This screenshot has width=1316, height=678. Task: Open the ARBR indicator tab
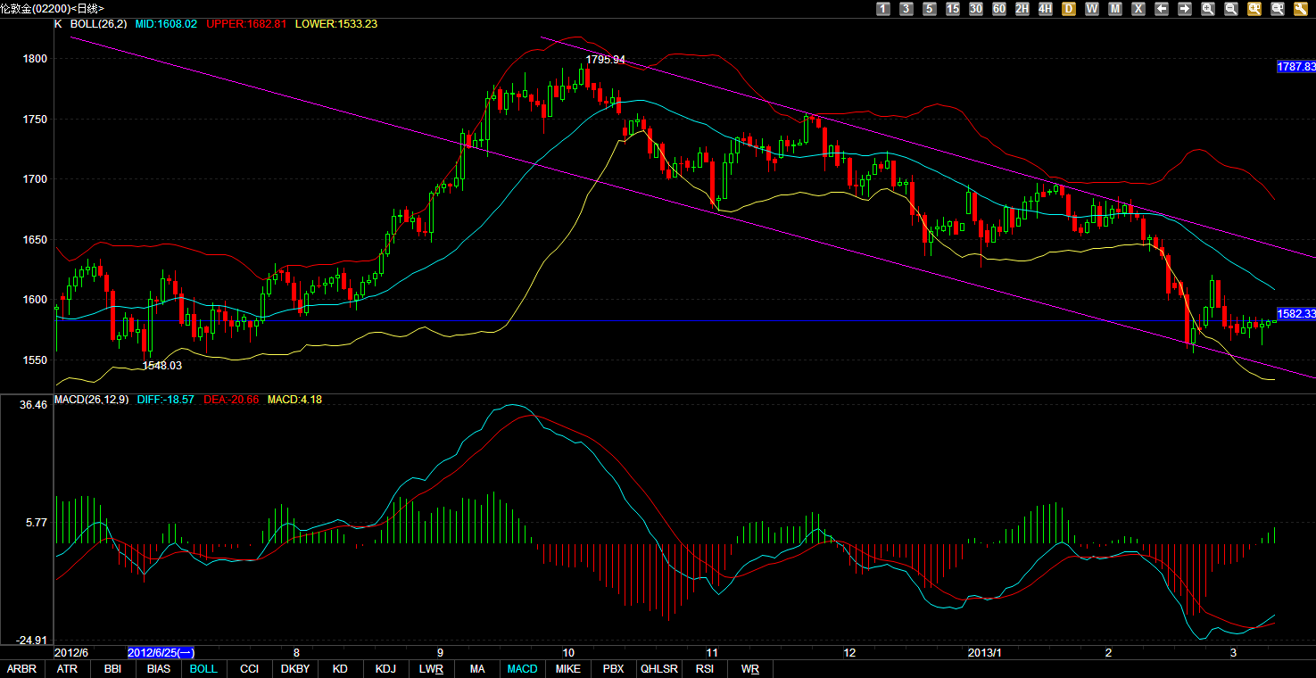pos(21,669)
